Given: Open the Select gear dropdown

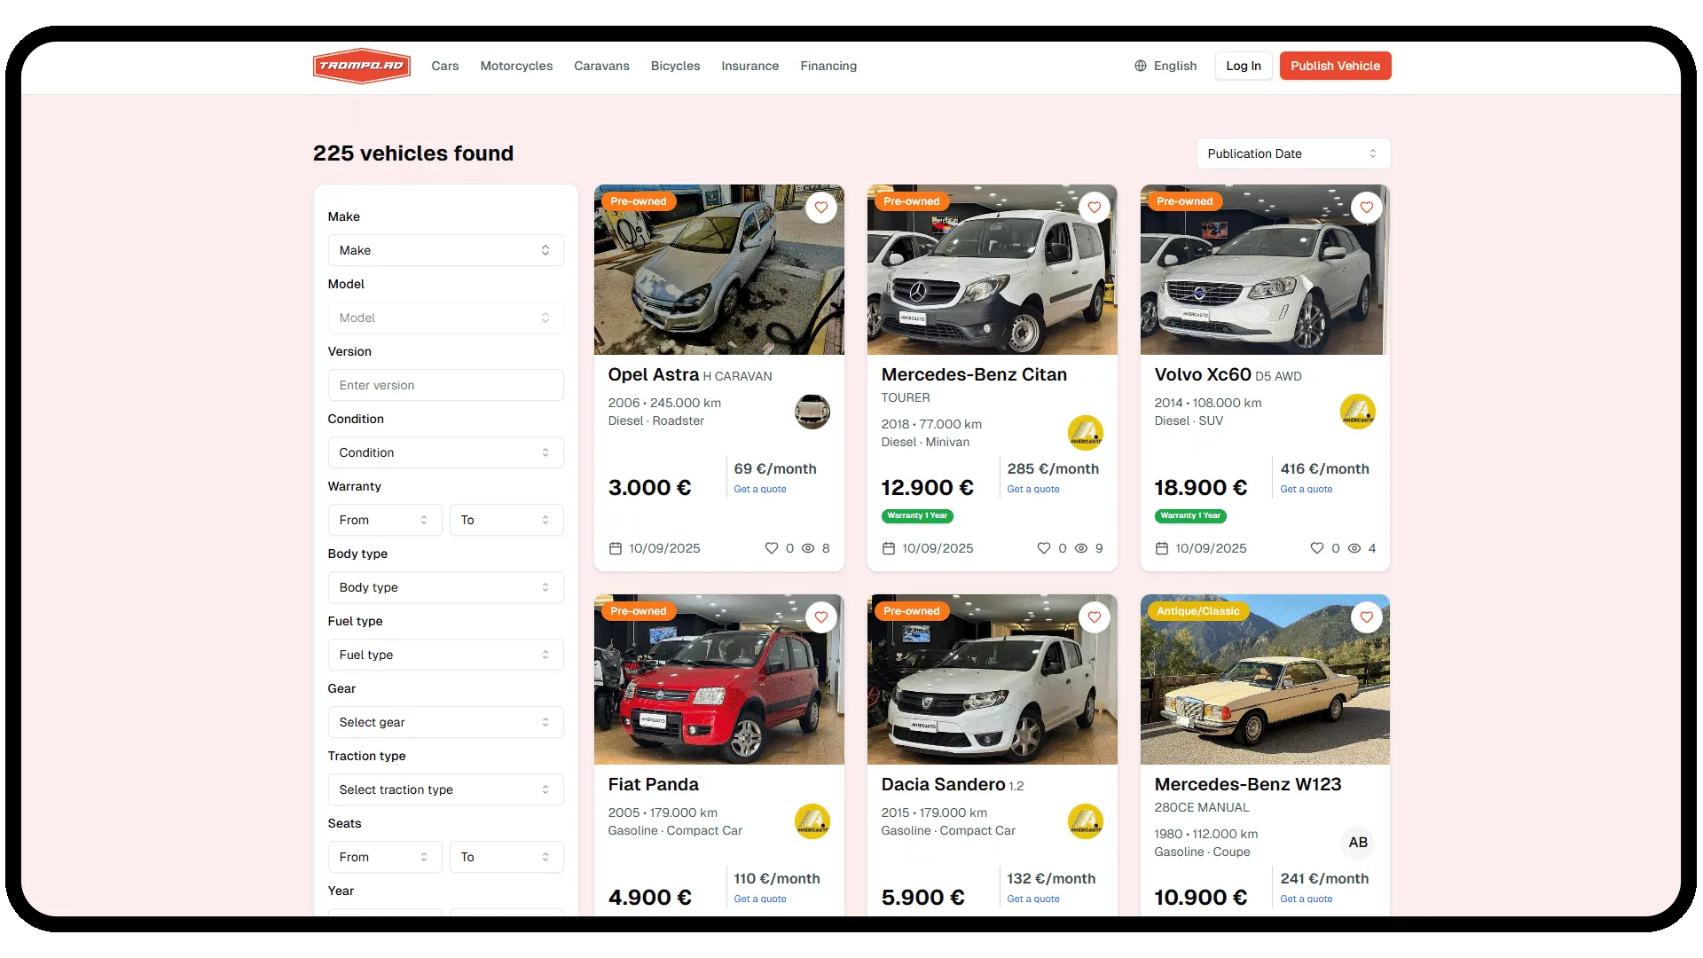Looking at the screenshot, I should coord(445,722).
